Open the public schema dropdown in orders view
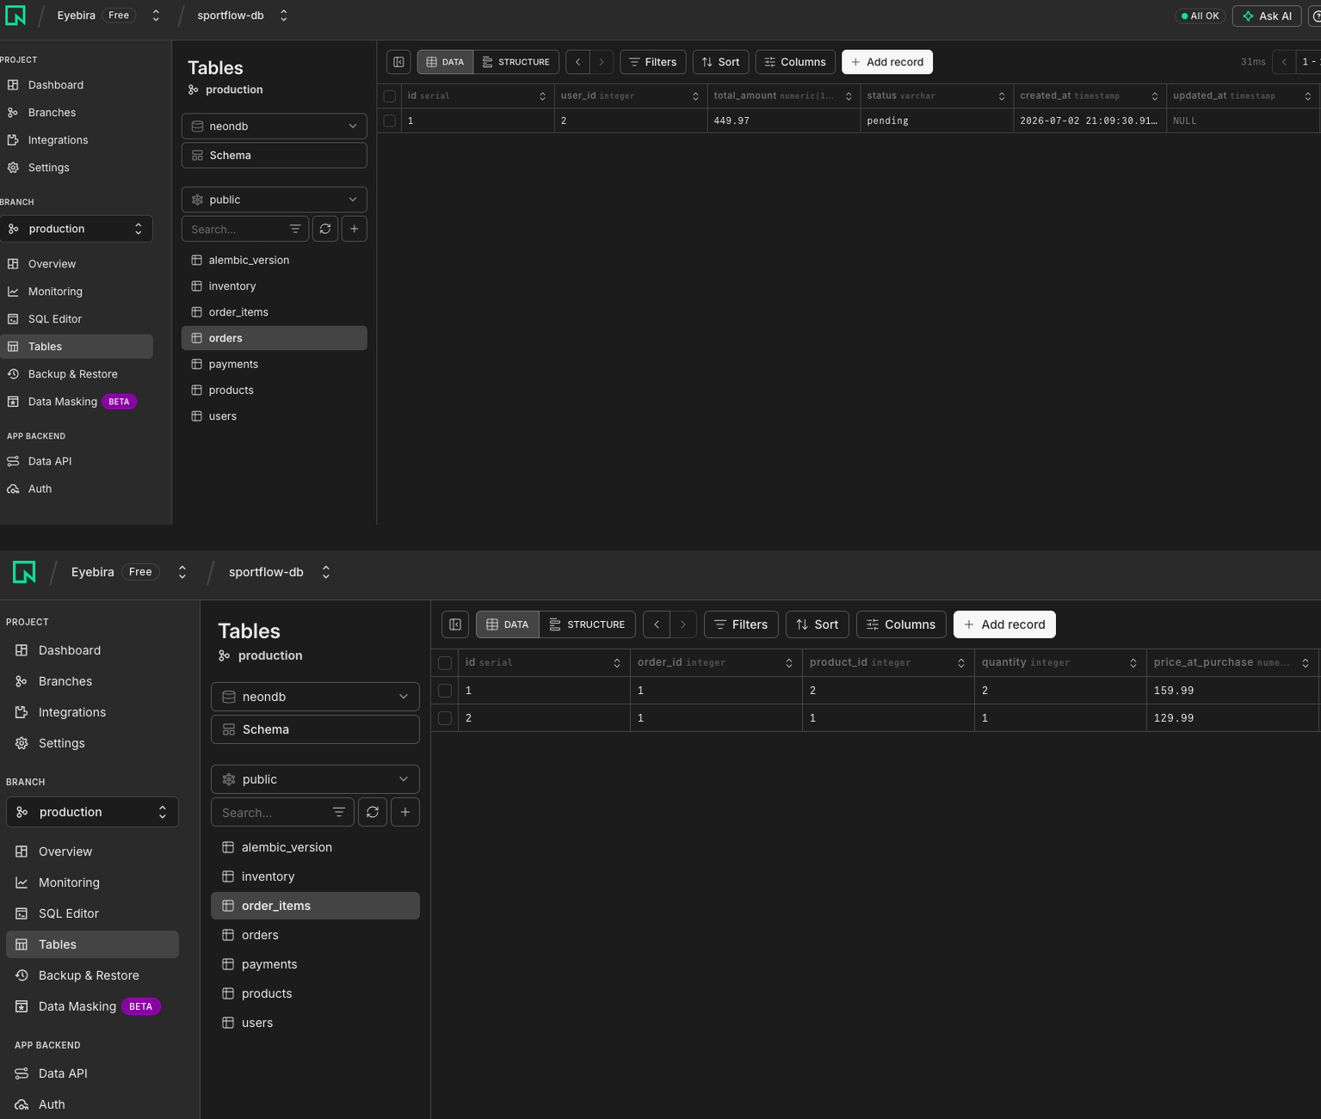1321x1119 pixels. 275,200
